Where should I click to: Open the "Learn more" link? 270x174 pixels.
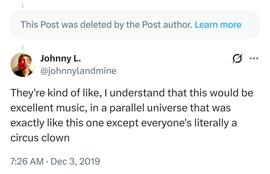[x=218, y=24]
